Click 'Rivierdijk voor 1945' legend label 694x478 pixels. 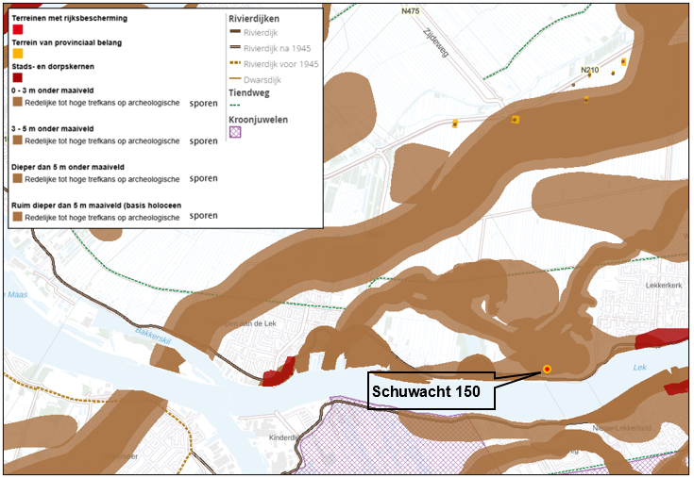click(x=281, y=64)
